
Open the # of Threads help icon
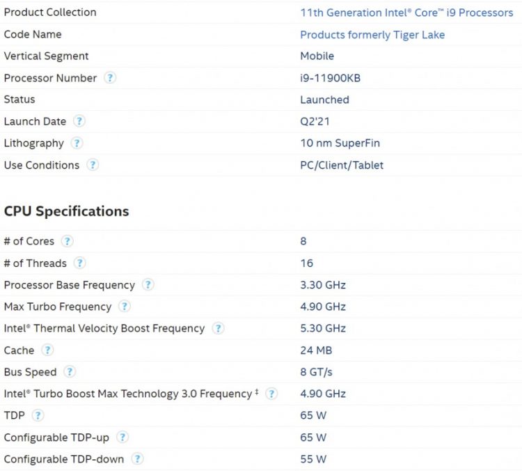click(x=80, y=263)
